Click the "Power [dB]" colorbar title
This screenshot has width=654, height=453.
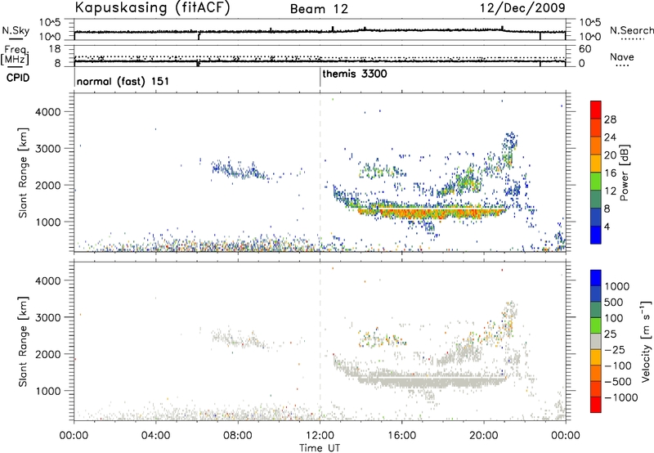coord(624,173)
